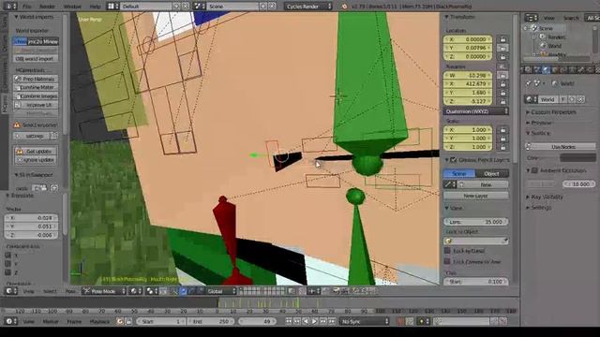Open the scene browse icon
Image resolution: width=600 pixels, height=337 pixels.
coord(199,7)
